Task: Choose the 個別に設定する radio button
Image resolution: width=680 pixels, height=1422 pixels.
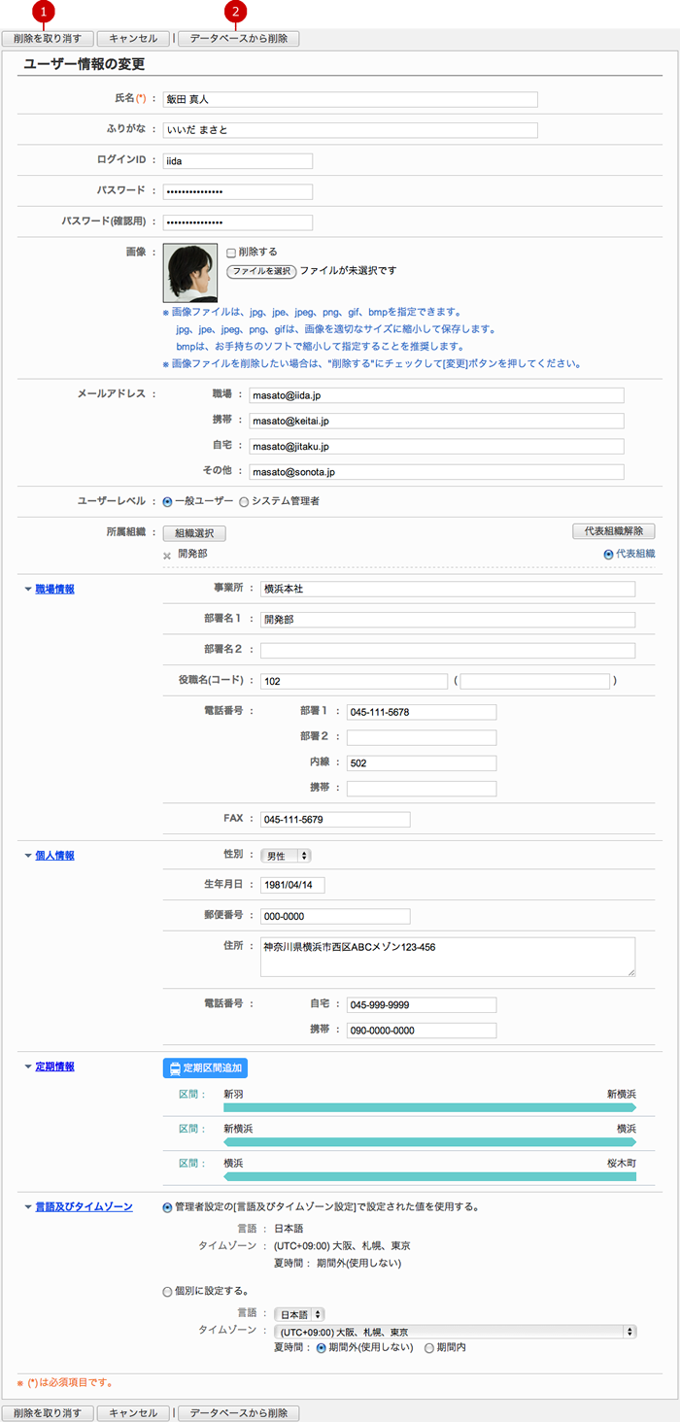Action: (167, 1291)
